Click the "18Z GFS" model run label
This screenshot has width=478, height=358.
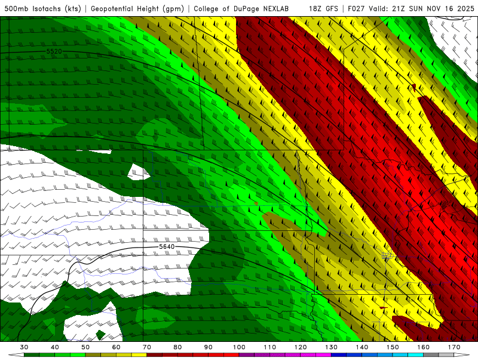click(x=323, y=8)
